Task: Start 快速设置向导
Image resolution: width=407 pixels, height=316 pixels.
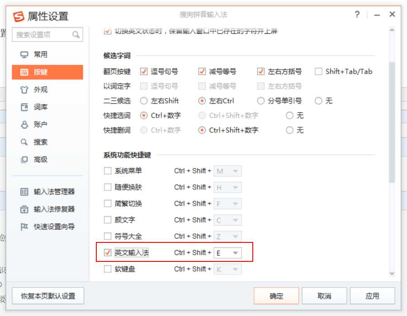Action: click(47, 227)
